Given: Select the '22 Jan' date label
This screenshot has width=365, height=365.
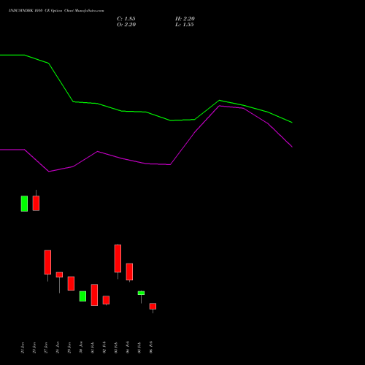Looking at the screenshot, I should (x=34, y=347).
